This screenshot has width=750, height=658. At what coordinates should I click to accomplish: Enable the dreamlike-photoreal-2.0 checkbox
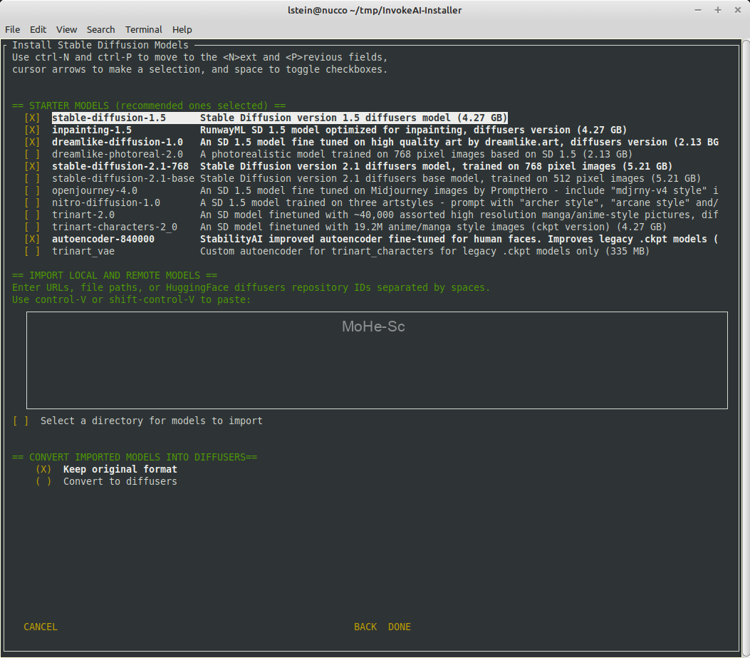pos(32,154)
